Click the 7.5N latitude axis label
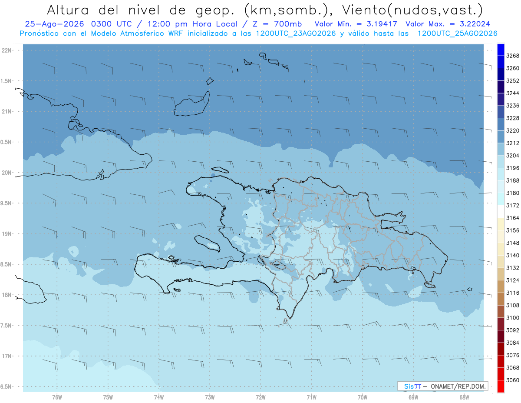The height and width of the screenshot is (403, 521). (x=7, y=326)
